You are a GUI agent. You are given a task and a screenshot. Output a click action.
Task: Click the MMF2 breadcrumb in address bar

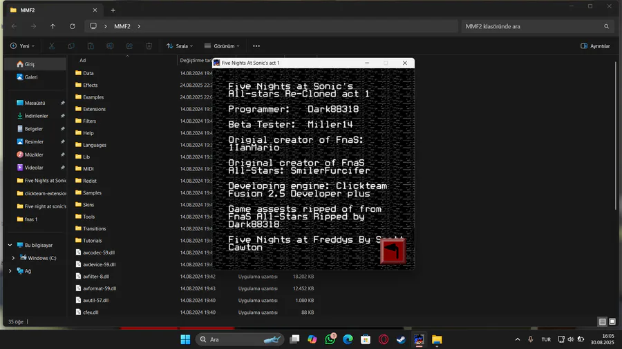(122, 26)
